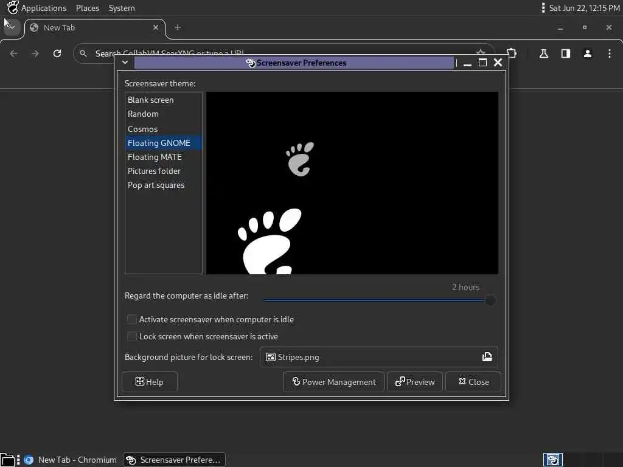Open Help for Screensaver Preferences
Screen dimensions: 623x467
(150, 382)
